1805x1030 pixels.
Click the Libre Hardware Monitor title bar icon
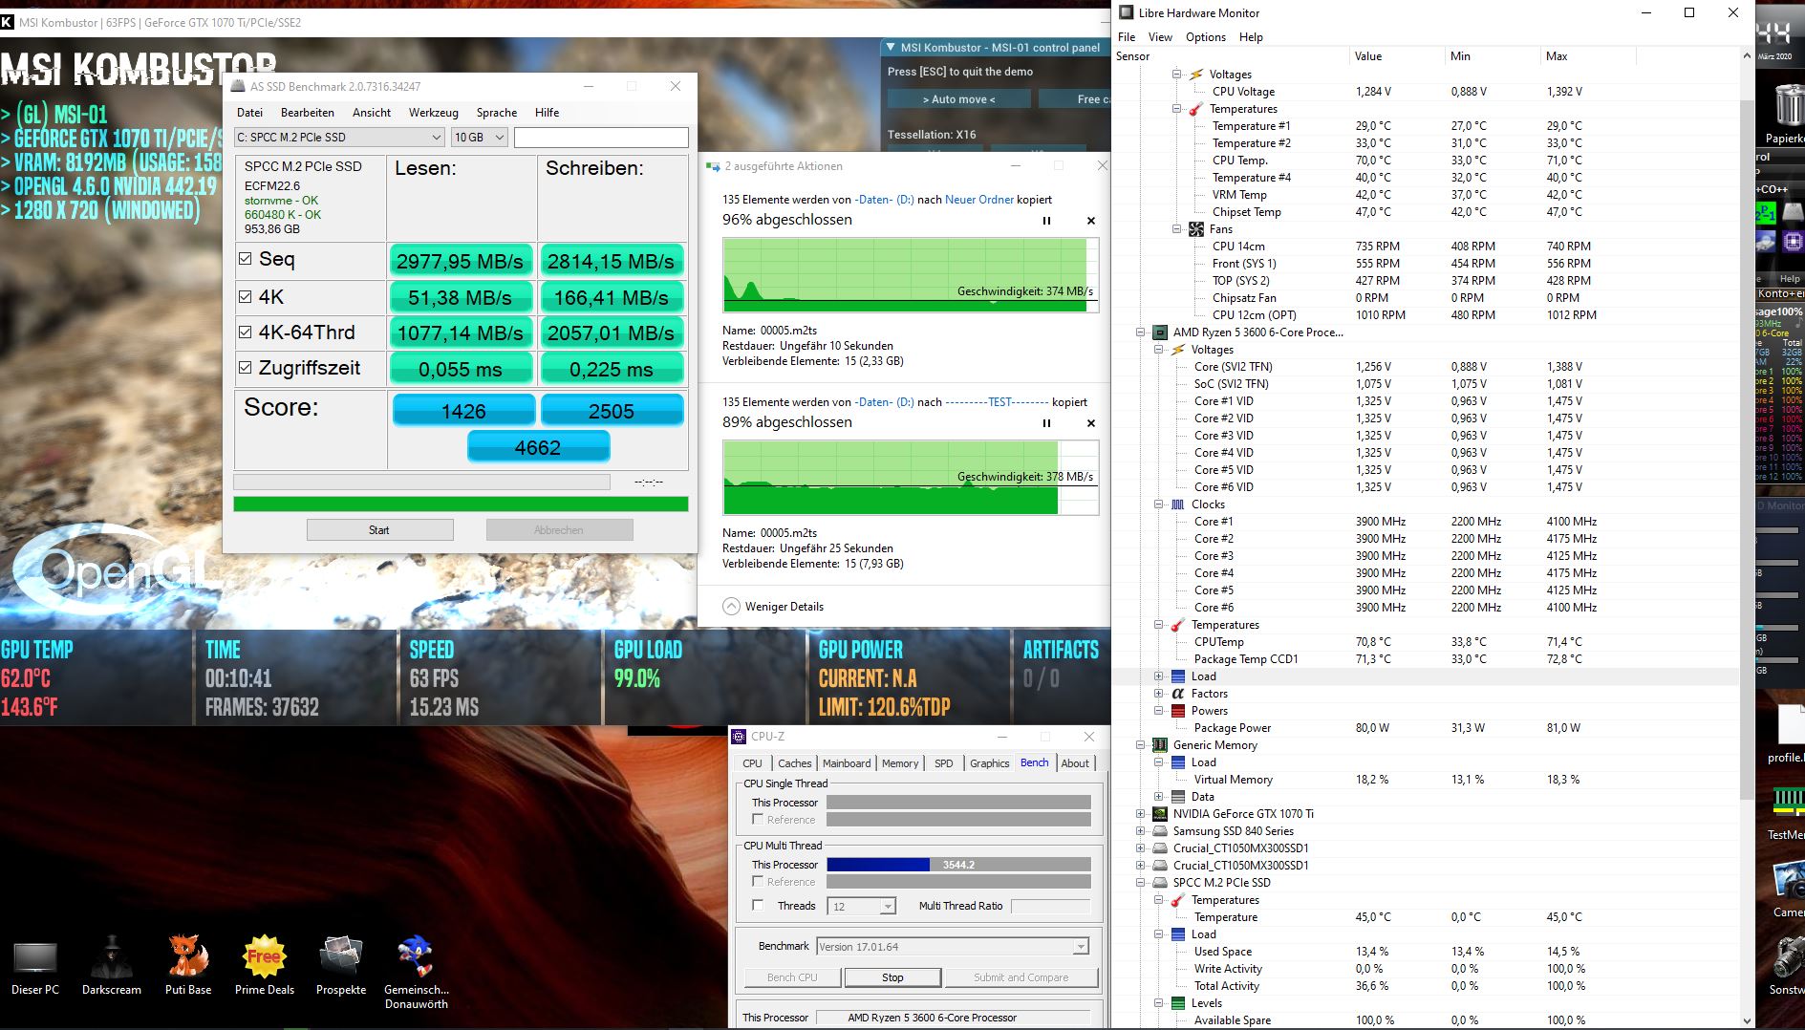pos(1127,12)
